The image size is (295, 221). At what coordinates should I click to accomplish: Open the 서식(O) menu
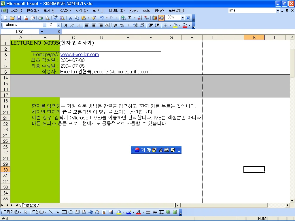[x=82, y=11]
